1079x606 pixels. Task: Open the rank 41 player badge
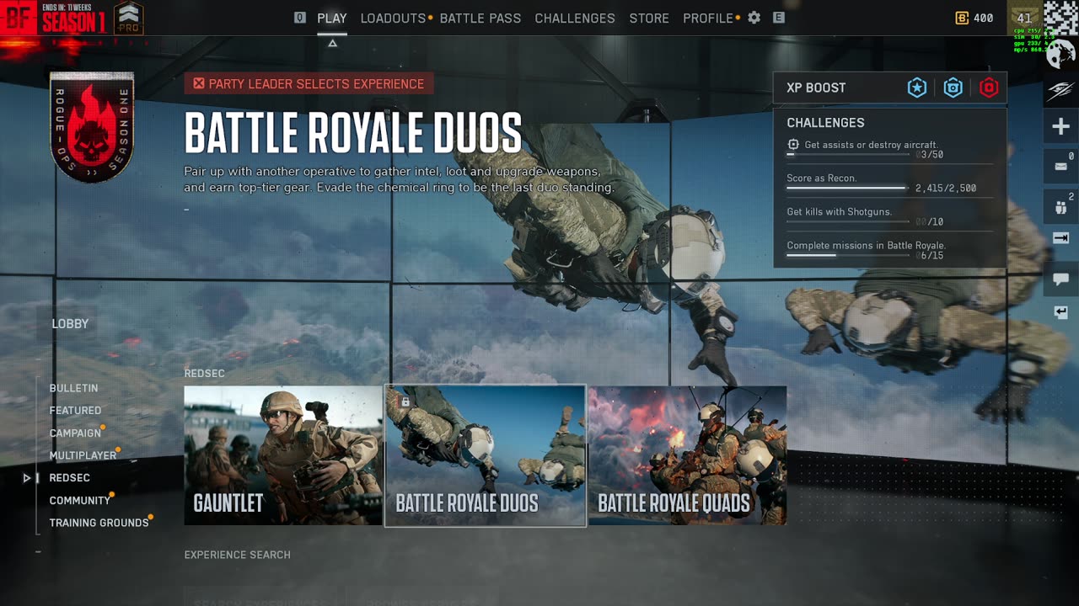point(1024,18)
